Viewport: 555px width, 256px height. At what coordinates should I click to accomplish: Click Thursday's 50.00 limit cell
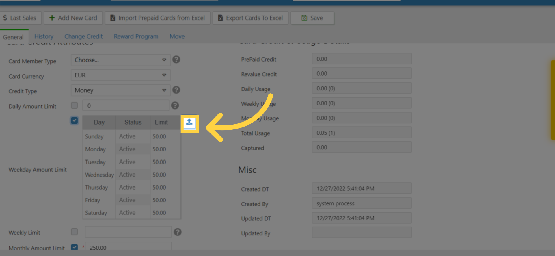coord(165,187)
